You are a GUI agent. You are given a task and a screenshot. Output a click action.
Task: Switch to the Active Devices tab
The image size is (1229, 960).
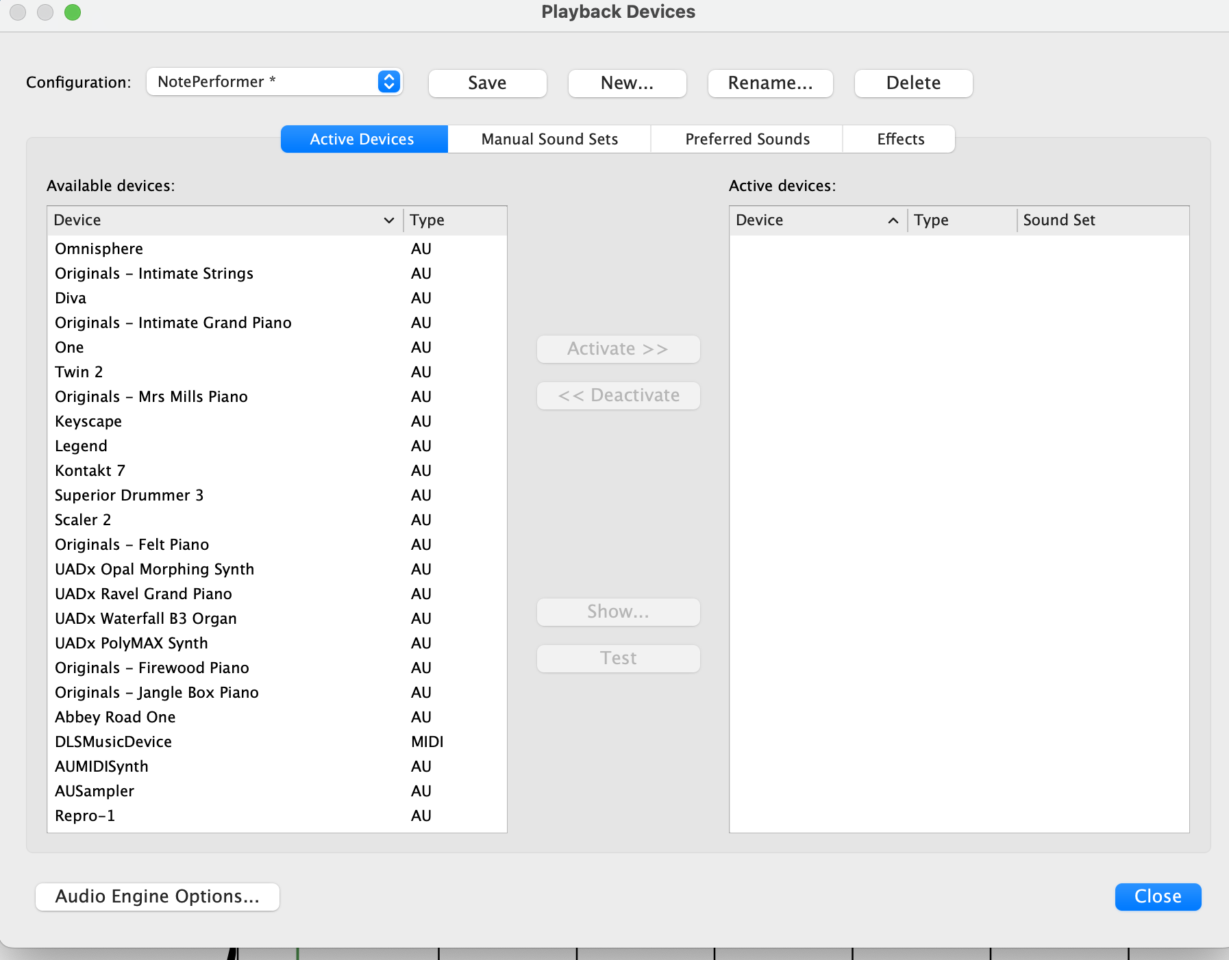coord(364,139)
